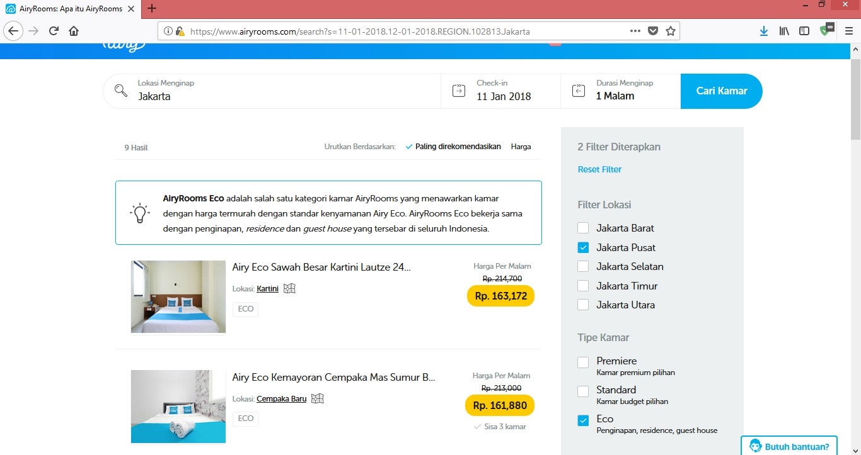Image resolution: width=861 pixels, height=455 pixels.
Task: Bookmark this page with the star icon
Action: pyautogui.click(x=671, y=31)
